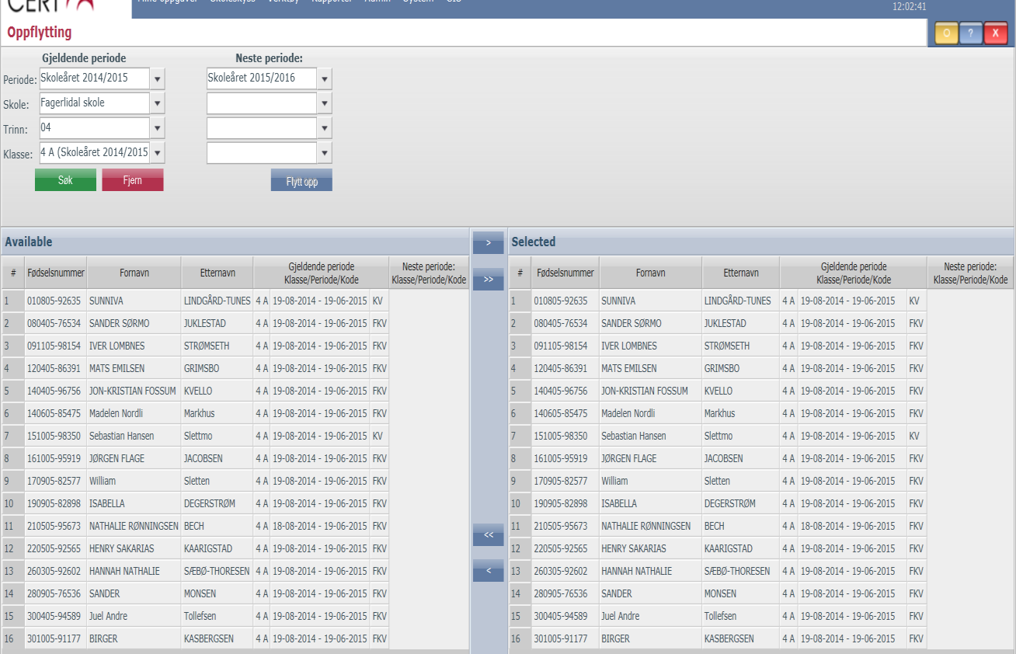Click 170905-82577 in the Available list

pos(54,481)
